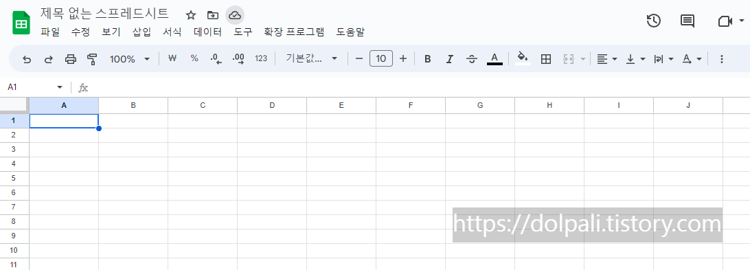750x270 pixels.
Task: Open vertical align dropdown
Action: click(636, 59)
